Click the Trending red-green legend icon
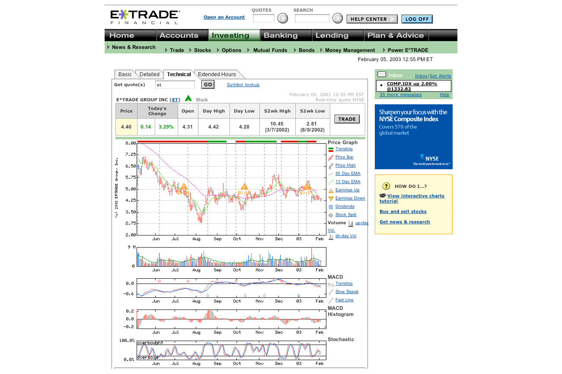562x374 pixels. point(331,149)
